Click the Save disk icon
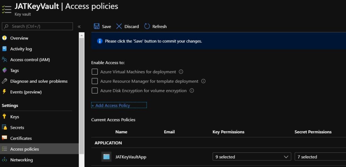 (96, 26)
